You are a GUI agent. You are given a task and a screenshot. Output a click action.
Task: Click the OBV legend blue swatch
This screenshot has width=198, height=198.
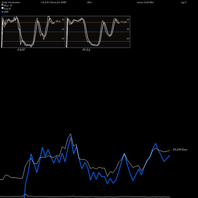tap(2, 12)
